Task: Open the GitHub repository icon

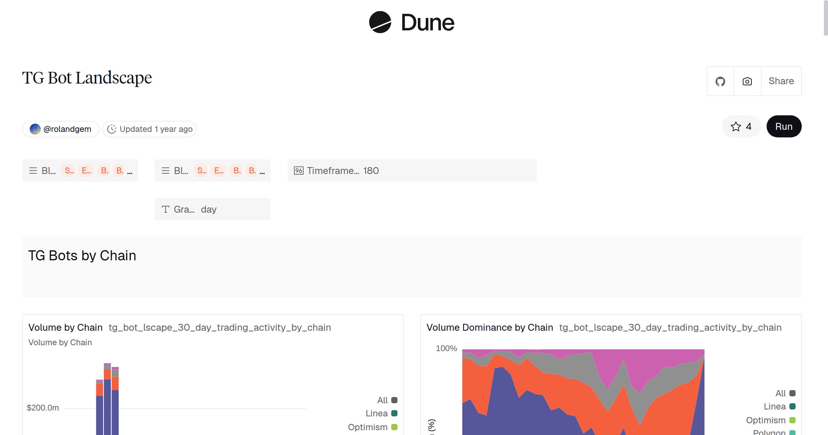Action: click(720, 81)
